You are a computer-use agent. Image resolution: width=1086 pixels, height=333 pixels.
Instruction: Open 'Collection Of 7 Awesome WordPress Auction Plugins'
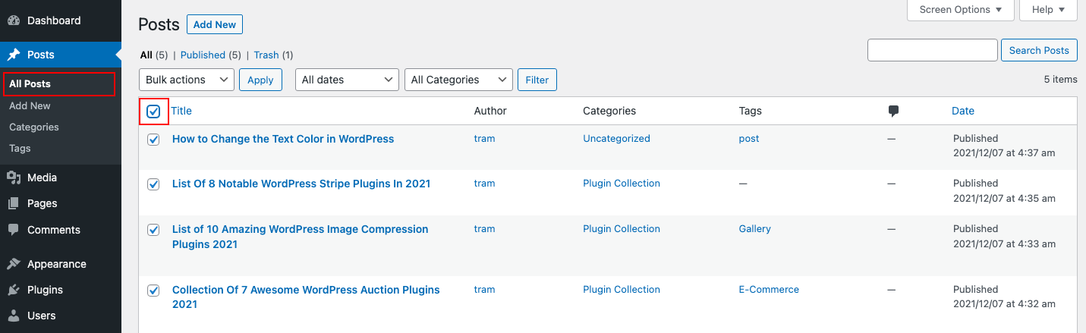click(x=306, y=297)
